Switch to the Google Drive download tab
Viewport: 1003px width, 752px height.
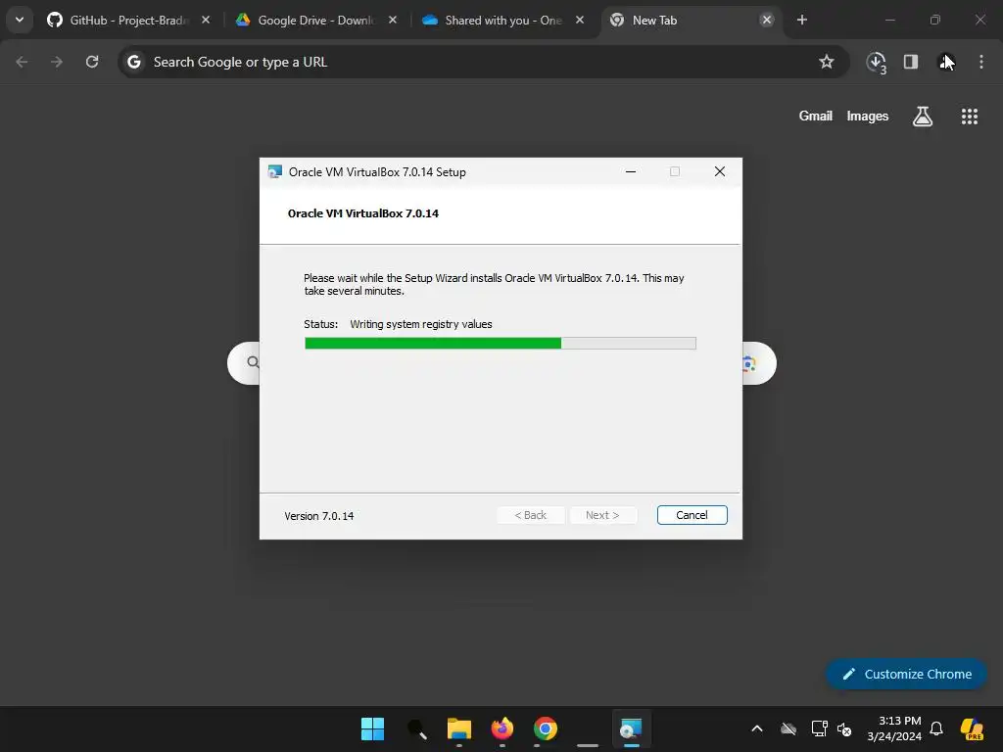click(315, 21)
